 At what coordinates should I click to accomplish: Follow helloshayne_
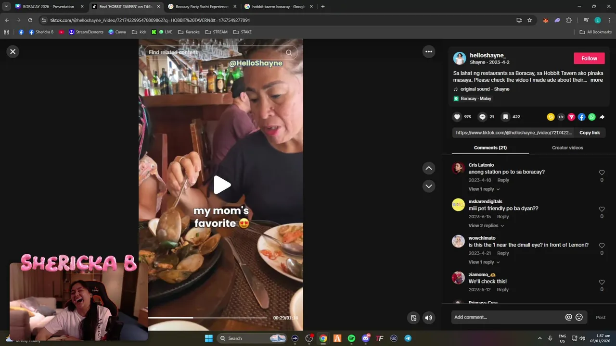coord(589,58)
